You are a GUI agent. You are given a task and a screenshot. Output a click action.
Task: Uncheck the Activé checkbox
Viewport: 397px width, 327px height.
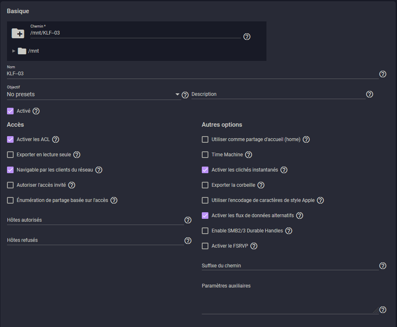point(10,111)
